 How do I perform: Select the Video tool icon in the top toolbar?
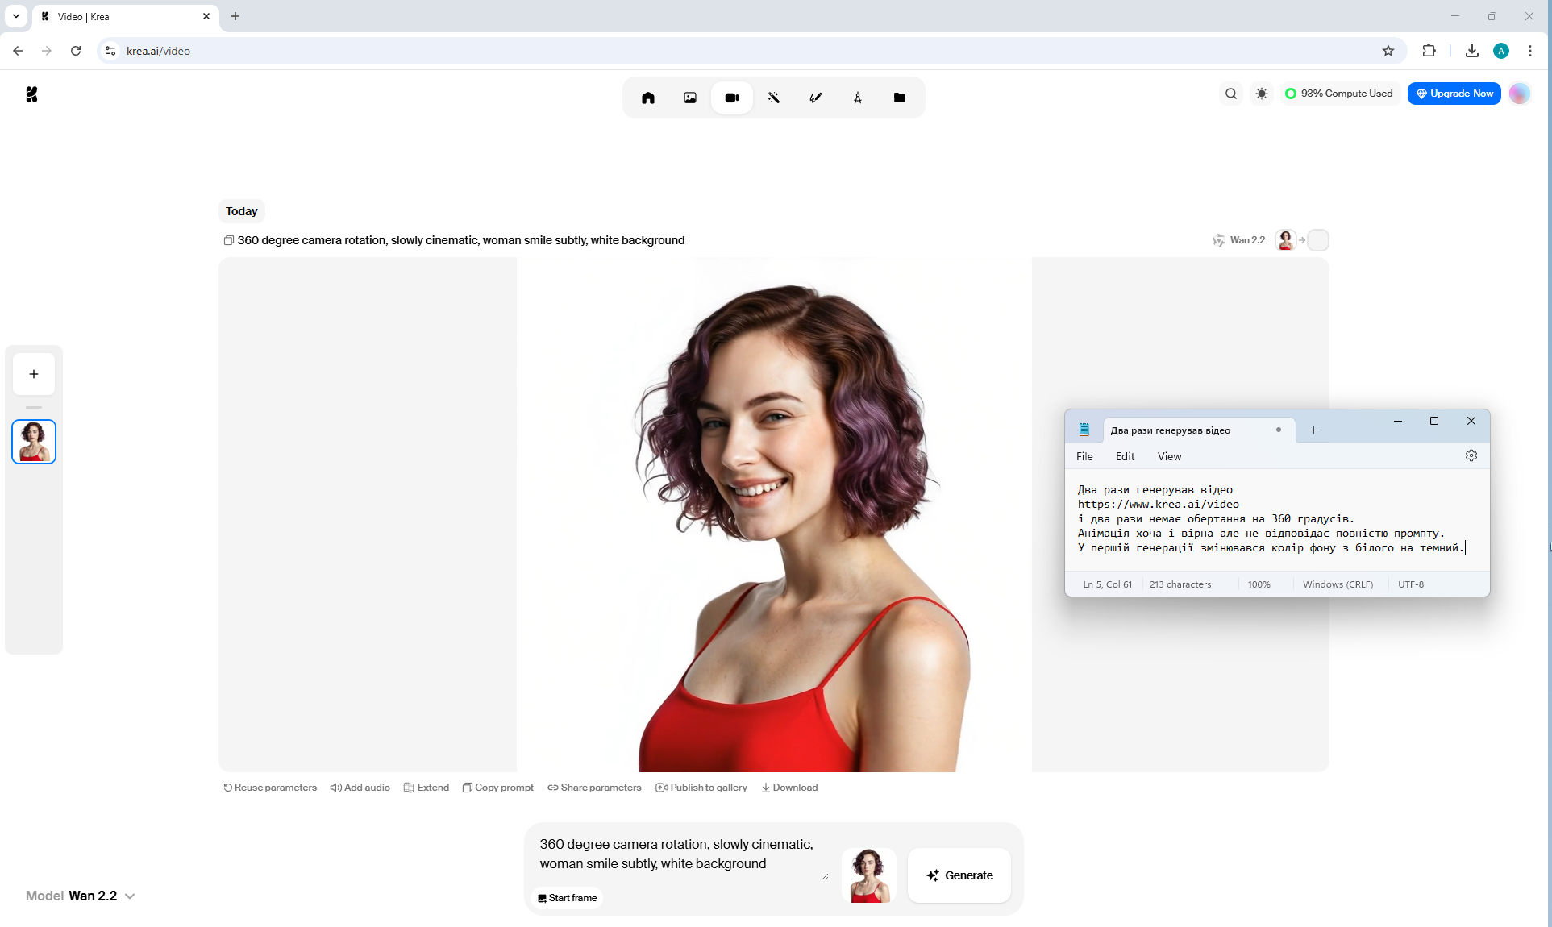(x=732, y=98)
